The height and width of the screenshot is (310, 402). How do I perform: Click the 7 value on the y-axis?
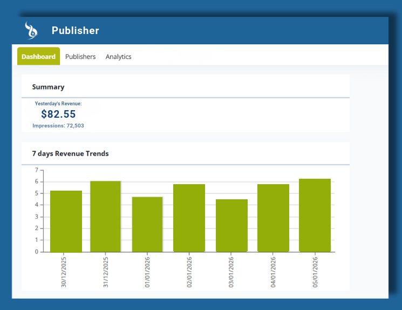click(x=37, y=170)
